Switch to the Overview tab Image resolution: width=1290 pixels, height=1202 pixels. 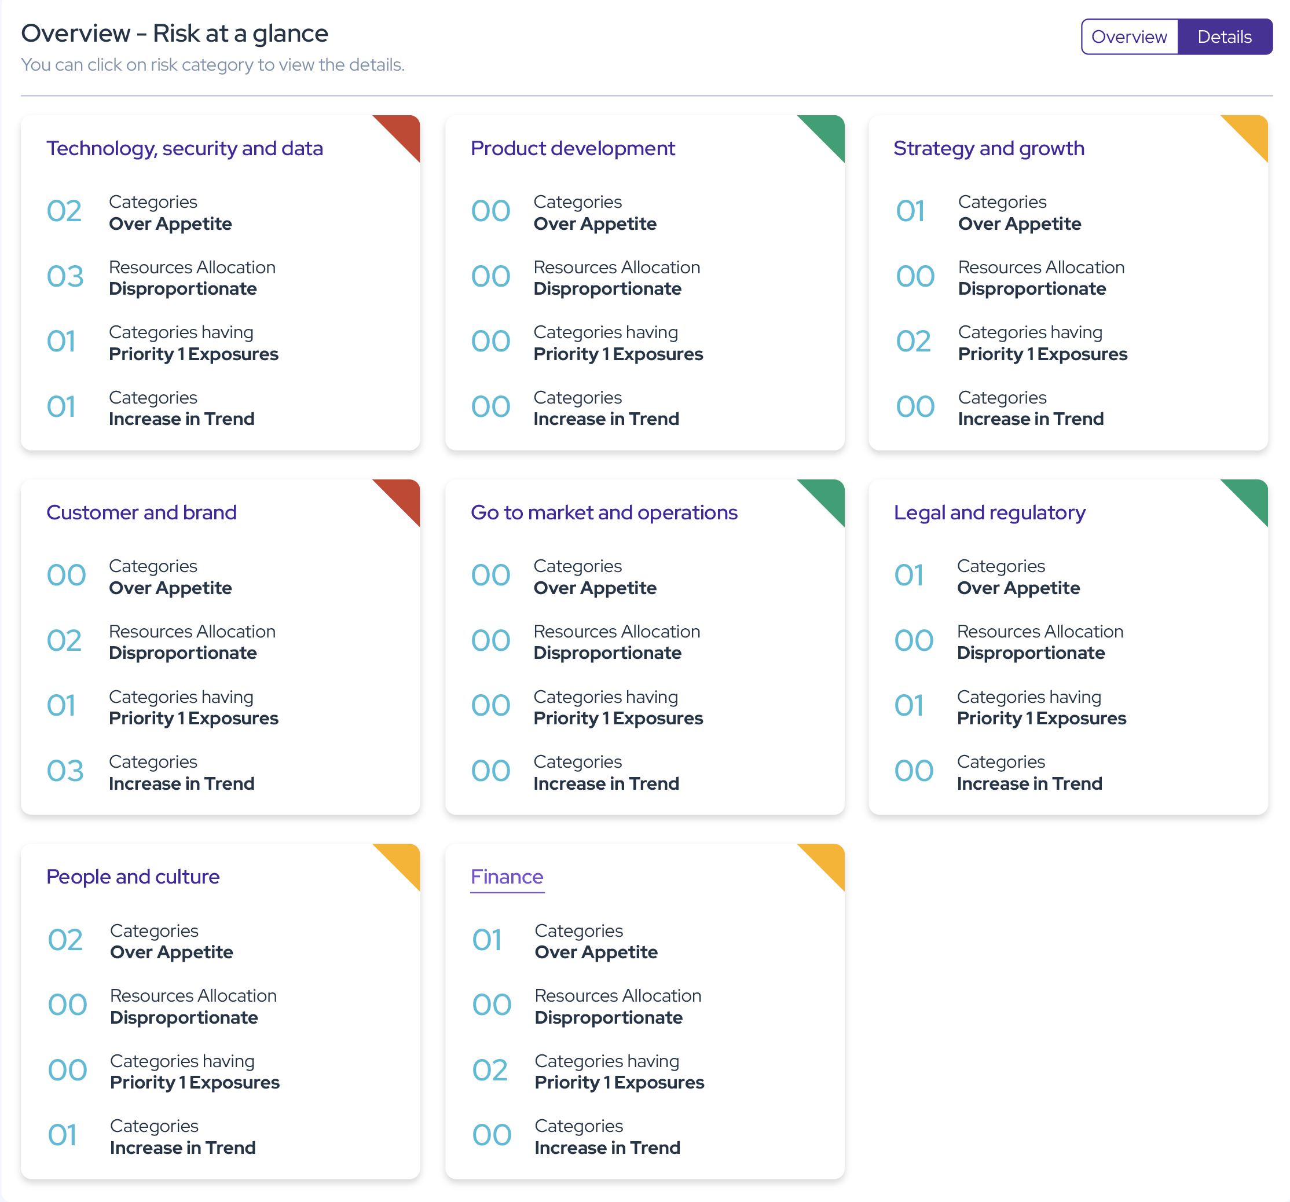pos(1128,37)
